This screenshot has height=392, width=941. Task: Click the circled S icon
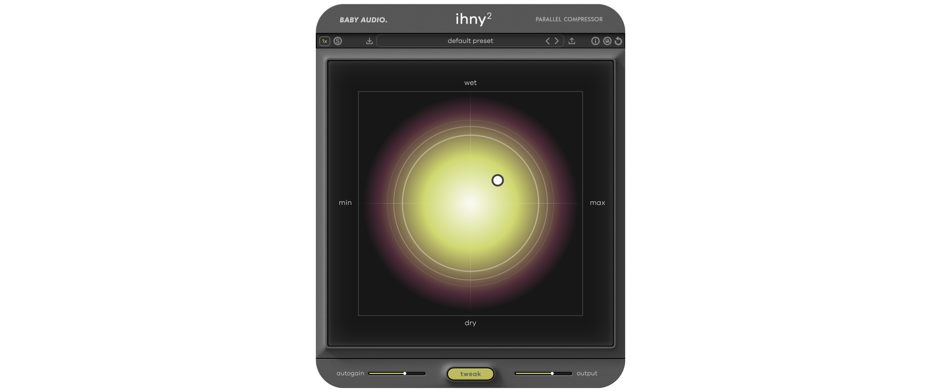[x=338, y=41]
